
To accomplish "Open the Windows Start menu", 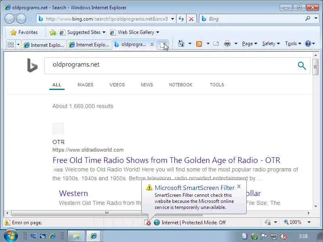I will pos(10,236).
